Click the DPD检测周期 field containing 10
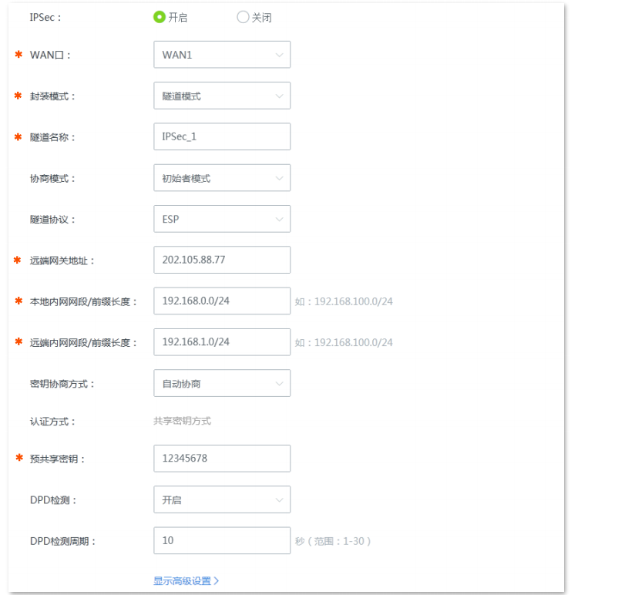The image size is (635, 595). (x=222, y=540)
